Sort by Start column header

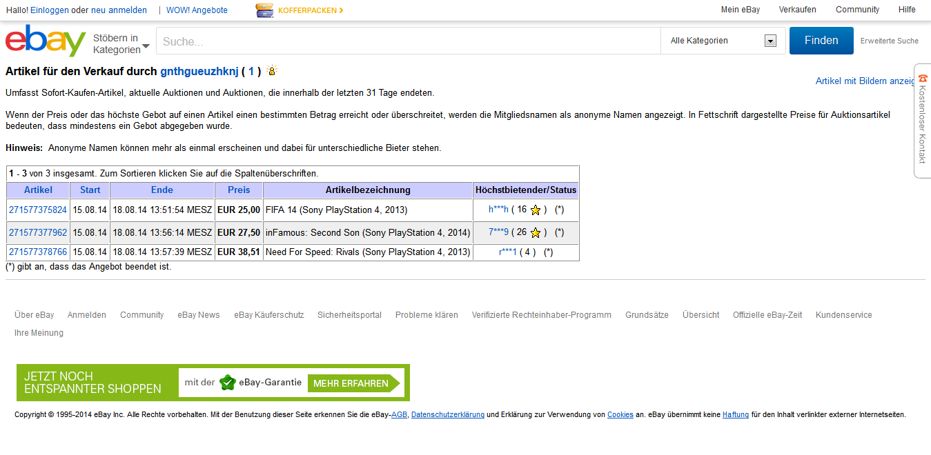[90, 190]
